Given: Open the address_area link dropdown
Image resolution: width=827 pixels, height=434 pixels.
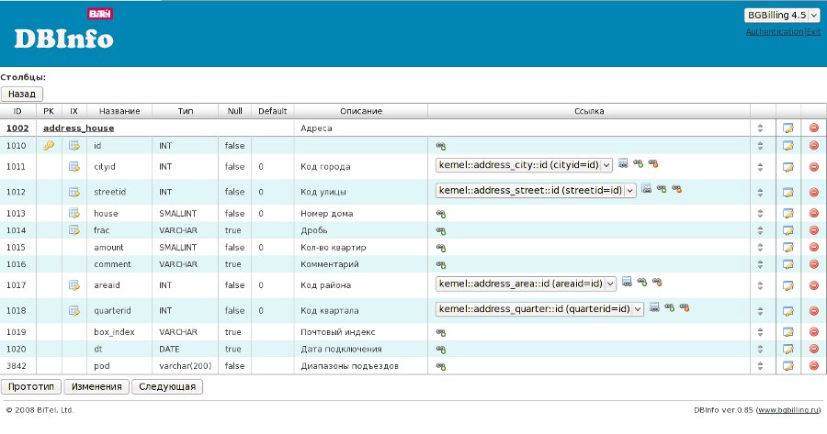Looking at the screenshot, I should point(526,284).
